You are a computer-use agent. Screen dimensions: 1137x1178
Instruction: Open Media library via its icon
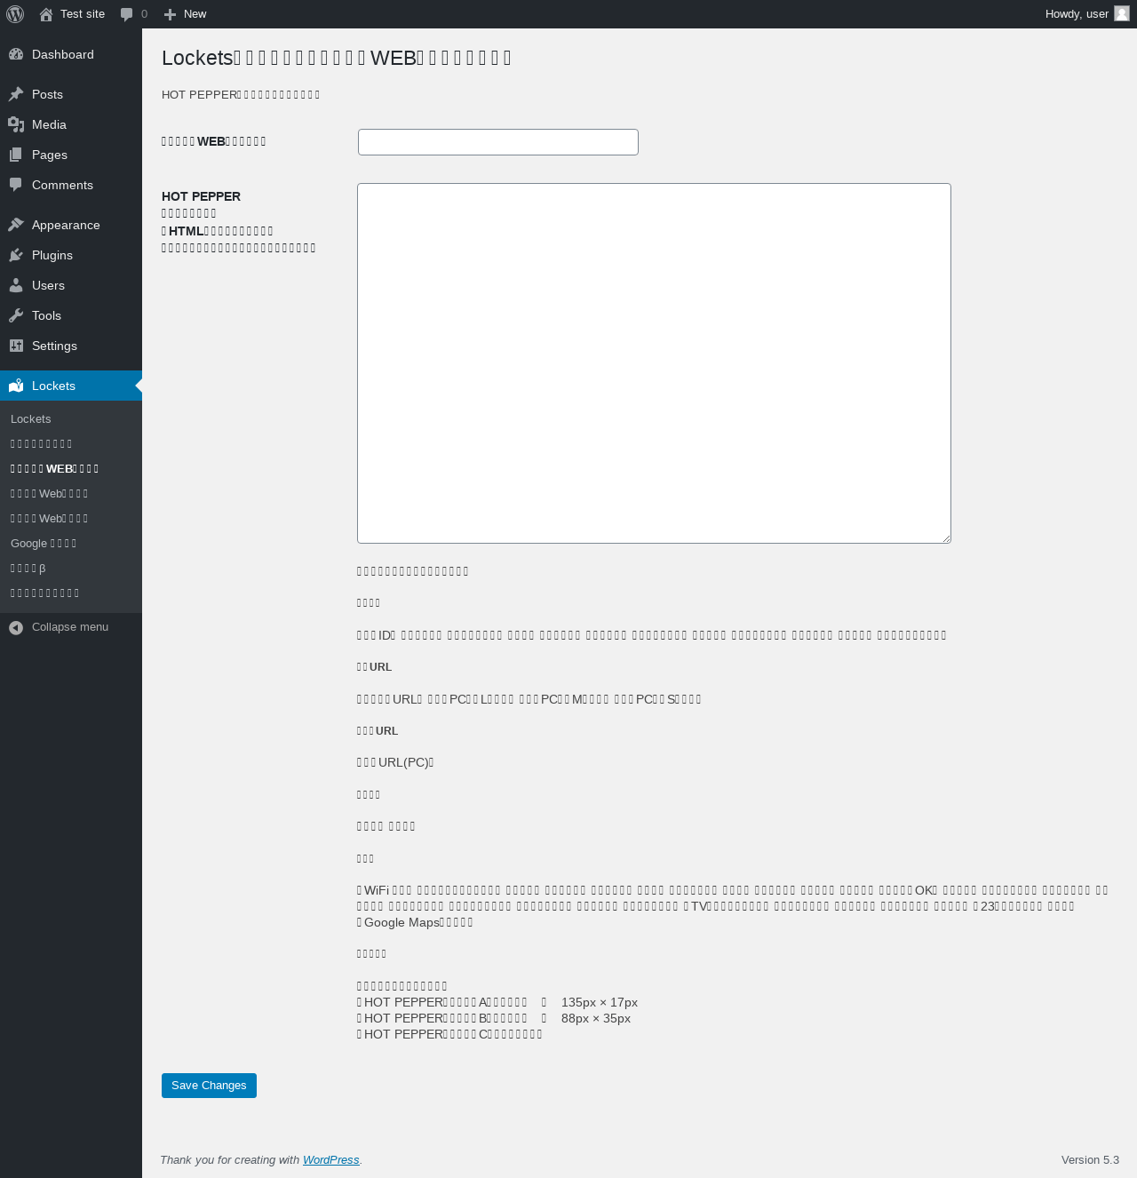click(x=16, y=124)
